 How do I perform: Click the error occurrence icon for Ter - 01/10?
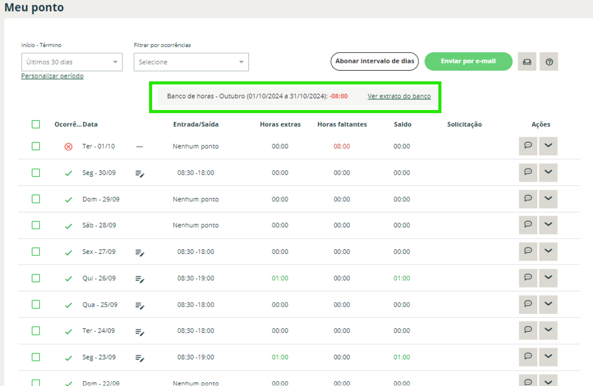coord(68,146)
